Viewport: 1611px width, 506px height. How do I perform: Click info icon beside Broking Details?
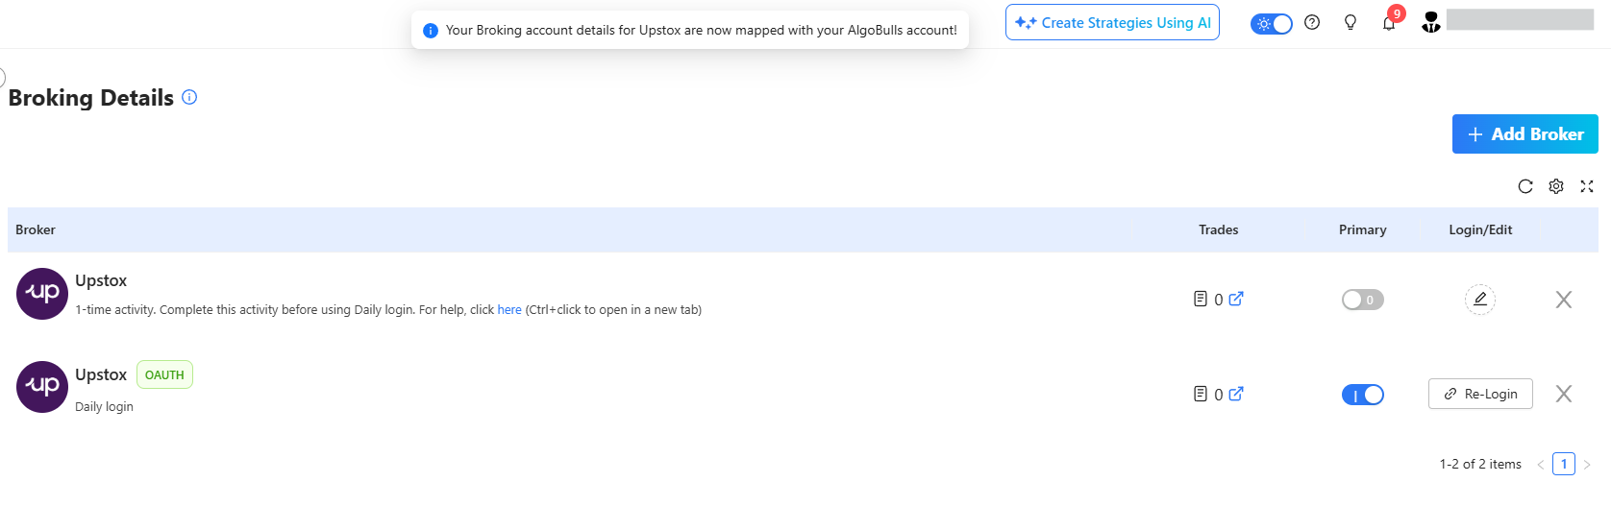[x=189, y=97]
